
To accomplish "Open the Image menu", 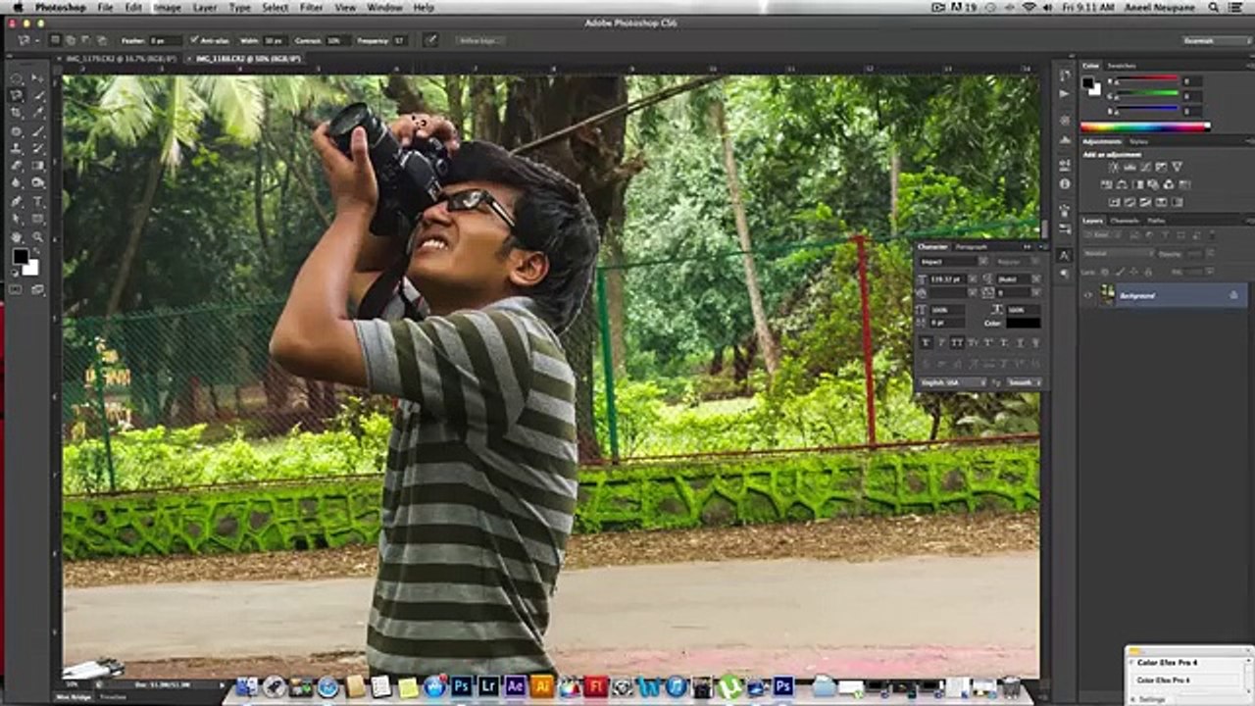I will 167,7.
